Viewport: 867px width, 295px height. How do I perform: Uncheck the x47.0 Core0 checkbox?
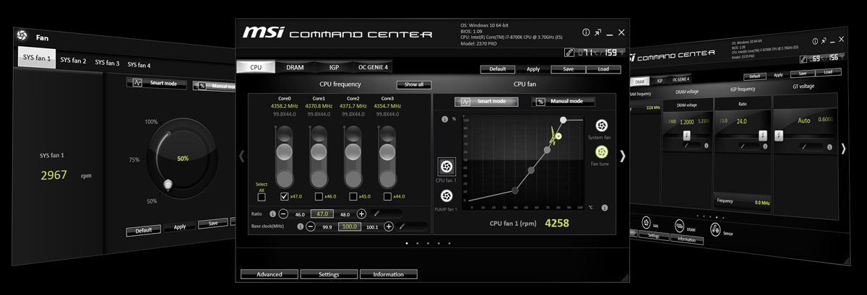pos(285,197)
